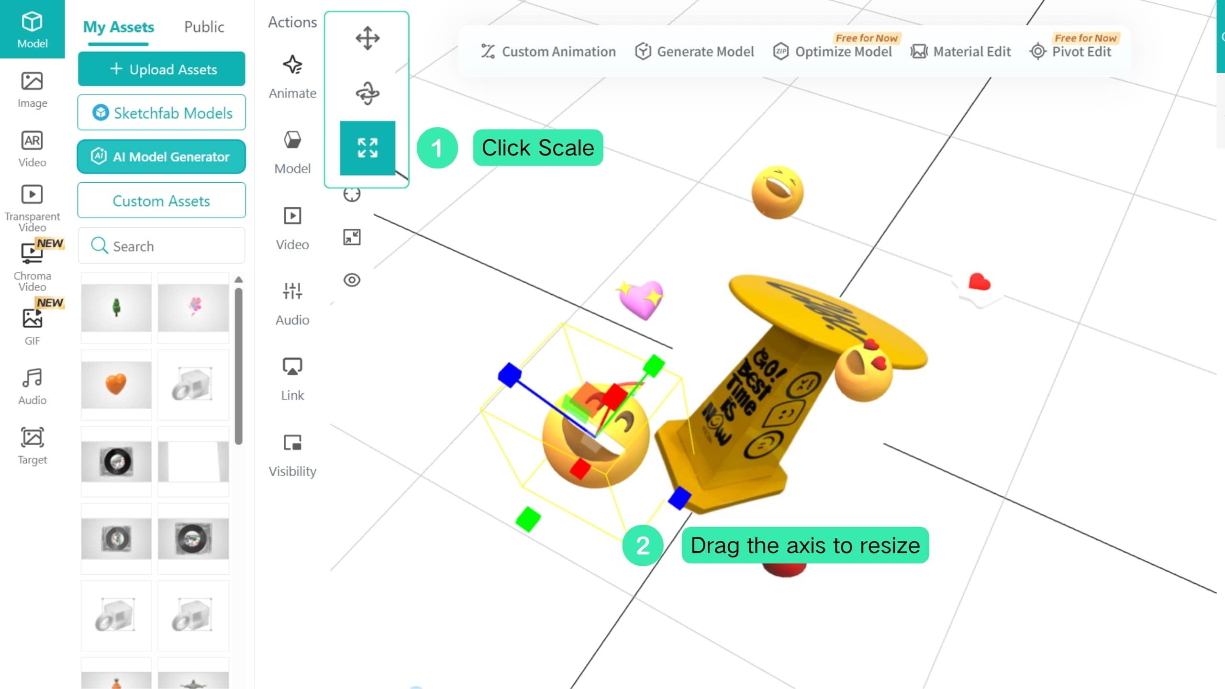Toggle the eye visibility icon
This screenshot has width=1225, height=689.
(352, 280)
